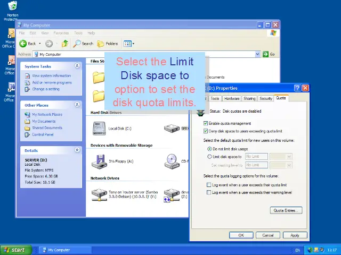Select the Tony on router server network drive
341x255 pixels.
coord(99,194)
